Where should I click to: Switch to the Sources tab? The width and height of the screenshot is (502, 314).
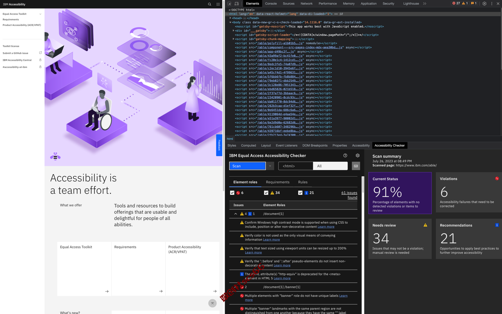coord(289,4)
